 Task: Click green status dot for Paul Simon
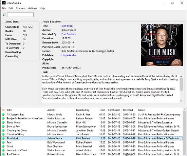[3, 154]
